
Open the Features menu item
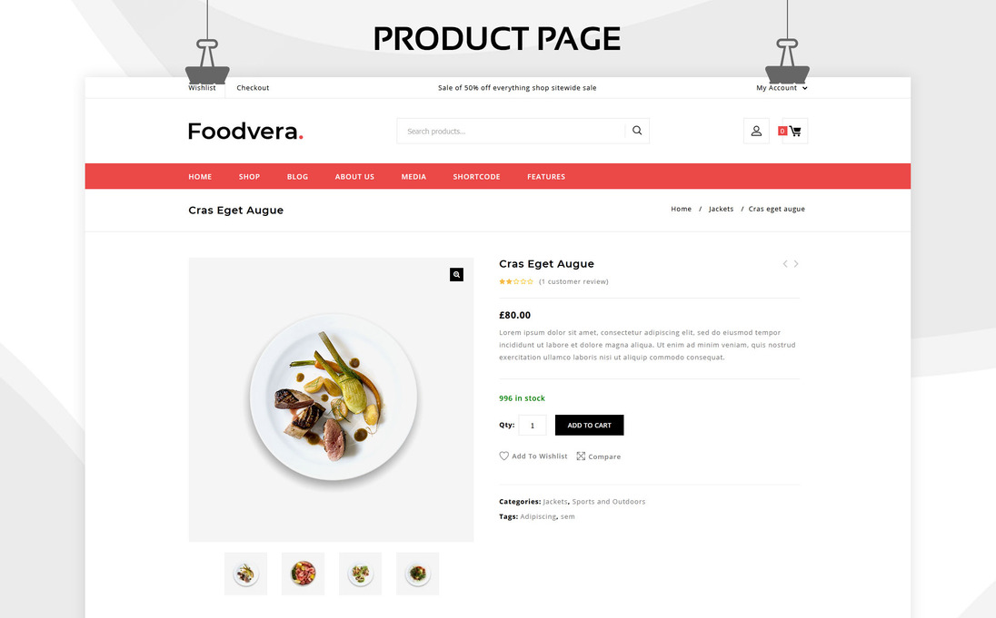pos(545,176)
